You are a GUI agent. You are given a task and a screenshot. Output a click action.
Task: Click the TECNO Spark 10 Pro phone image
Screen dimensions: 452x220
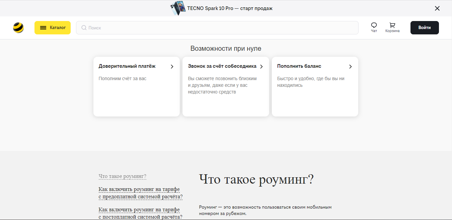tap(178, 8)
